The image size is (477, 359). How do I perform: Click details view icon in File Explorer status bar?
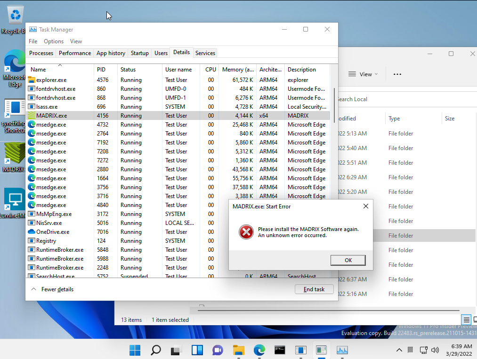[466, 319]
